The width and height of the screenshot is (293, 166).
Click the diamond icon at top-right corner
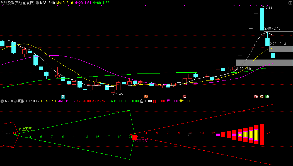[285, 3]
